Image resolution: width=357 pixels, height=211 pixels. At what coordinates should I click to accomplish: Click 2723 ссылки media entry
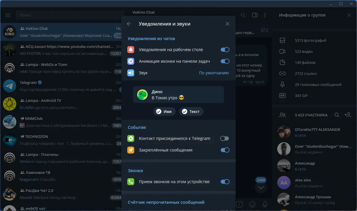[x=314, y=74]
